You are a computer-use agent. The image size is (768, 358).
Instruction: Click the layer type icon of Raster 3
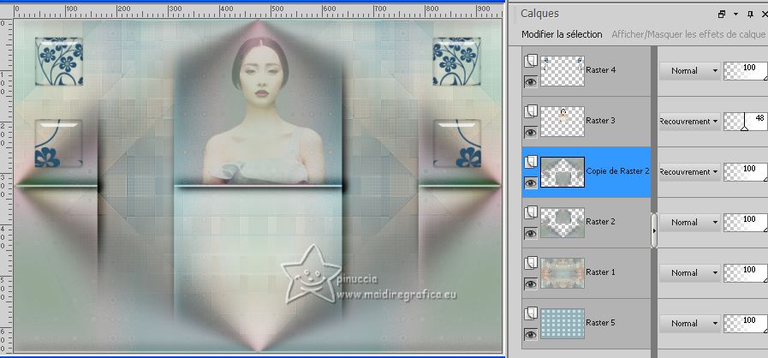(x=531, y=111)
